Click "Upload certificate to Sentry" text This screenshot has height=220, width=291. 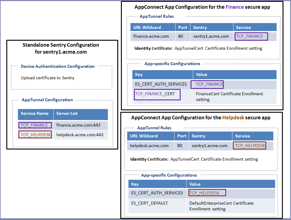tap(48, 78)
